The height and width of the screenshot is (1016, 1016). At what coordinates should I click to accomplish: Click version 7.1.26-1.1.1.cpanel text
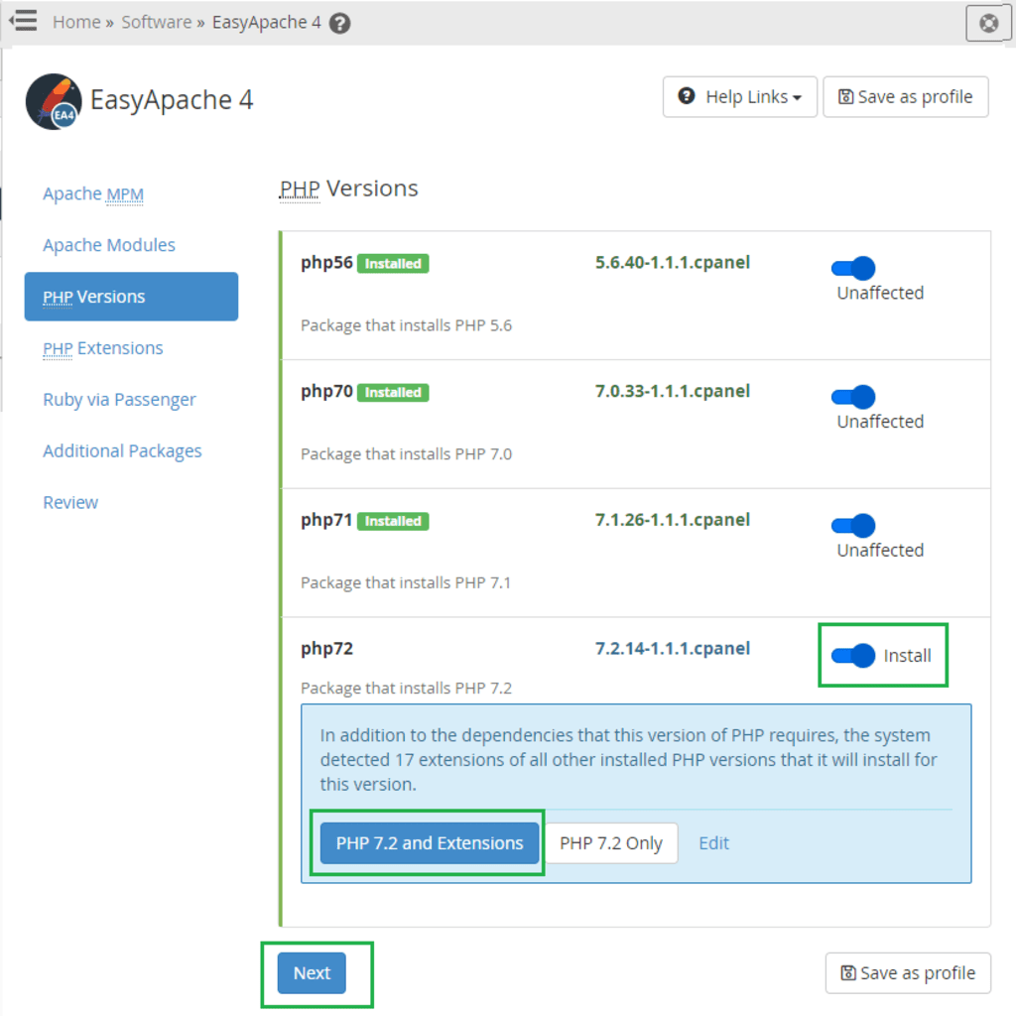[x=673, y=520]
